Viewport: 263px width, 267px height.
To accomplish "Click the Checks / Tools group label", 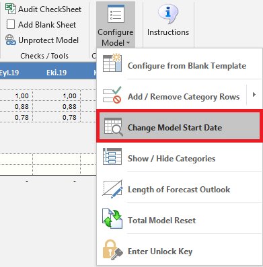I will [44, 56].
